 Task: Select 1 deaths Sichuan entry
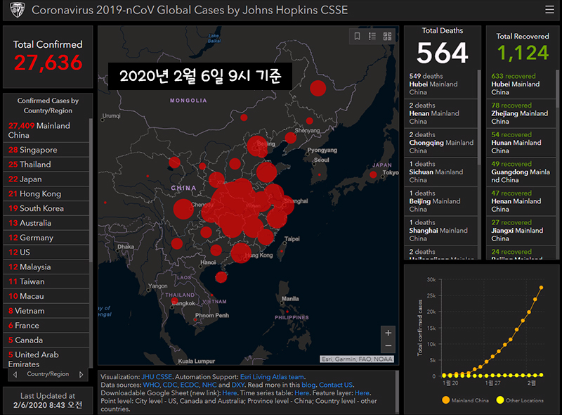tap(441, 172)
